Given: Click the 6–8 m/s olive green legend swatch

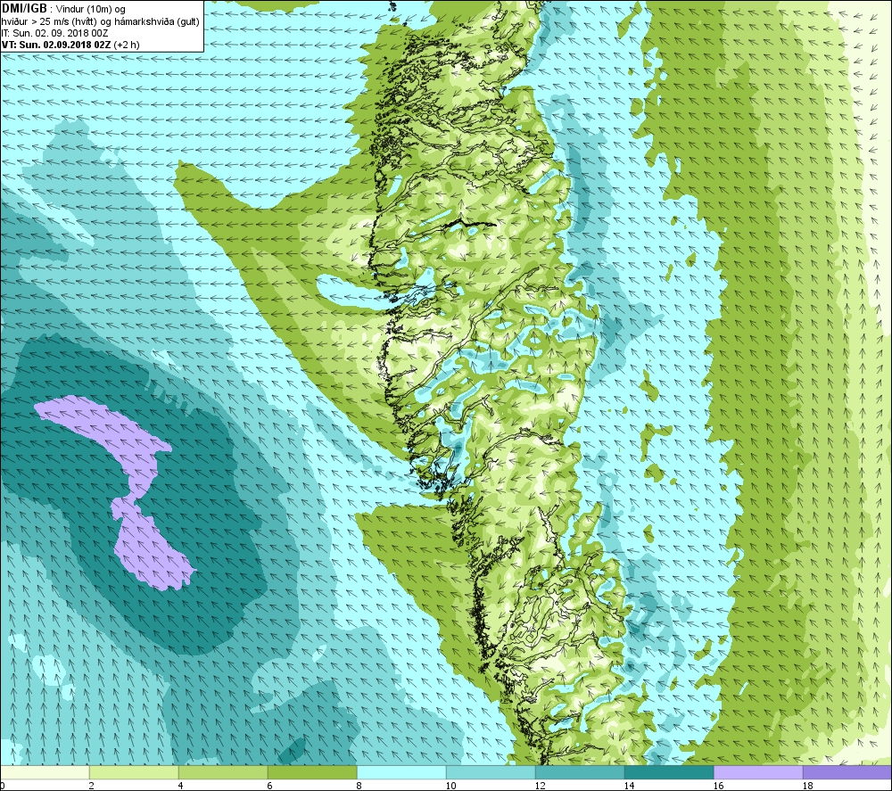Looking at the screenshot, I should tap(312, 772).
